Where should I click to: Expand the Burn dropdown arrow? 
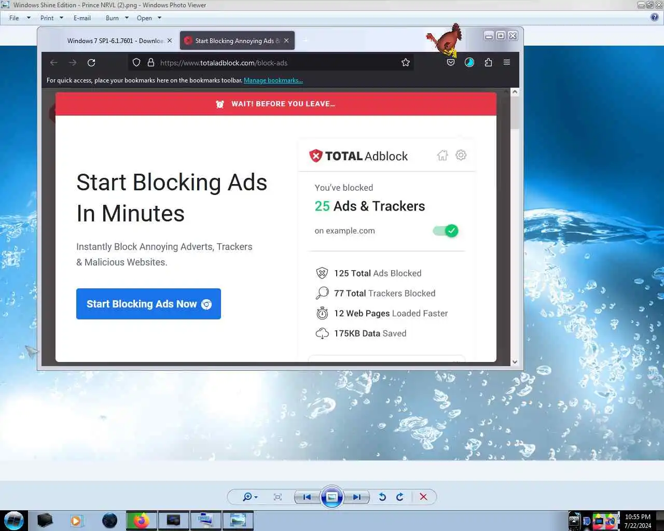pyautogui.click(x=127, y=18)
